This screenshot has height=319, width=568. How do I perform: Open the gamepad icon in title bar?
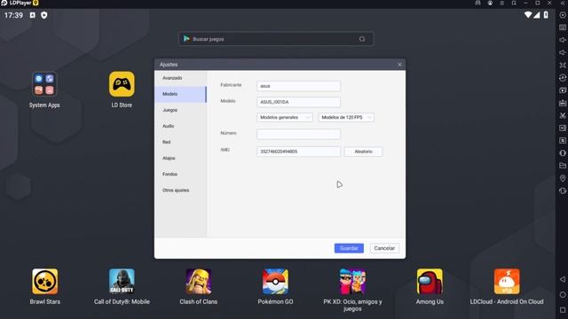(477, 3)
